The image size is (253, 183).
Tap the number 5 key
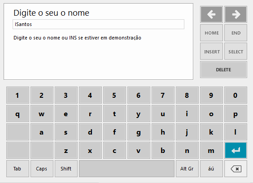click(x=114, y=95)
